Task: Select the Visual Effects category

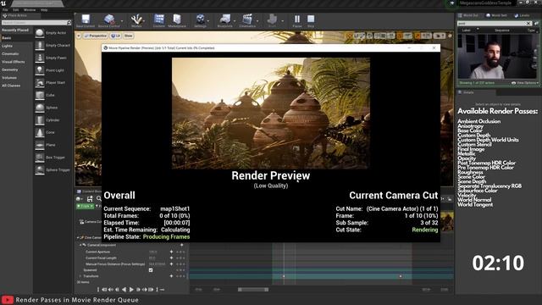Action: click(15, 62)
